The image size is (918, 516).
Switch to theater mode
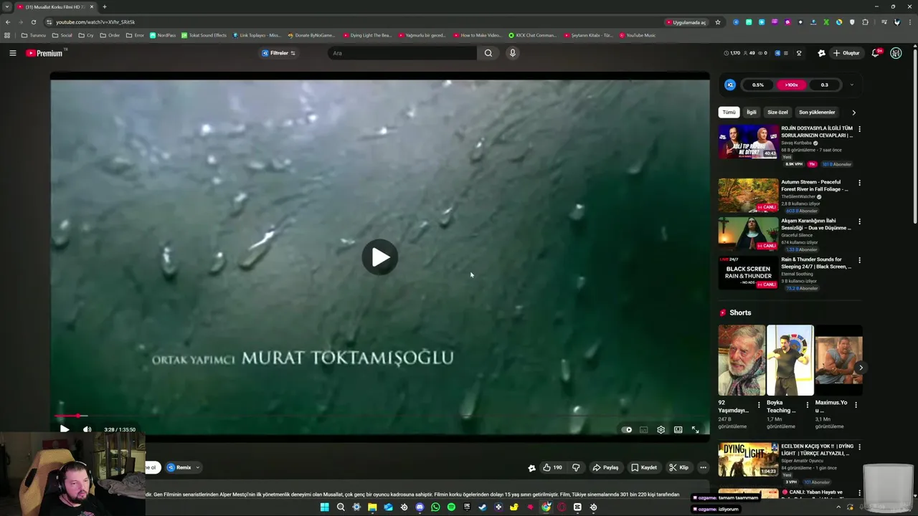678,430
